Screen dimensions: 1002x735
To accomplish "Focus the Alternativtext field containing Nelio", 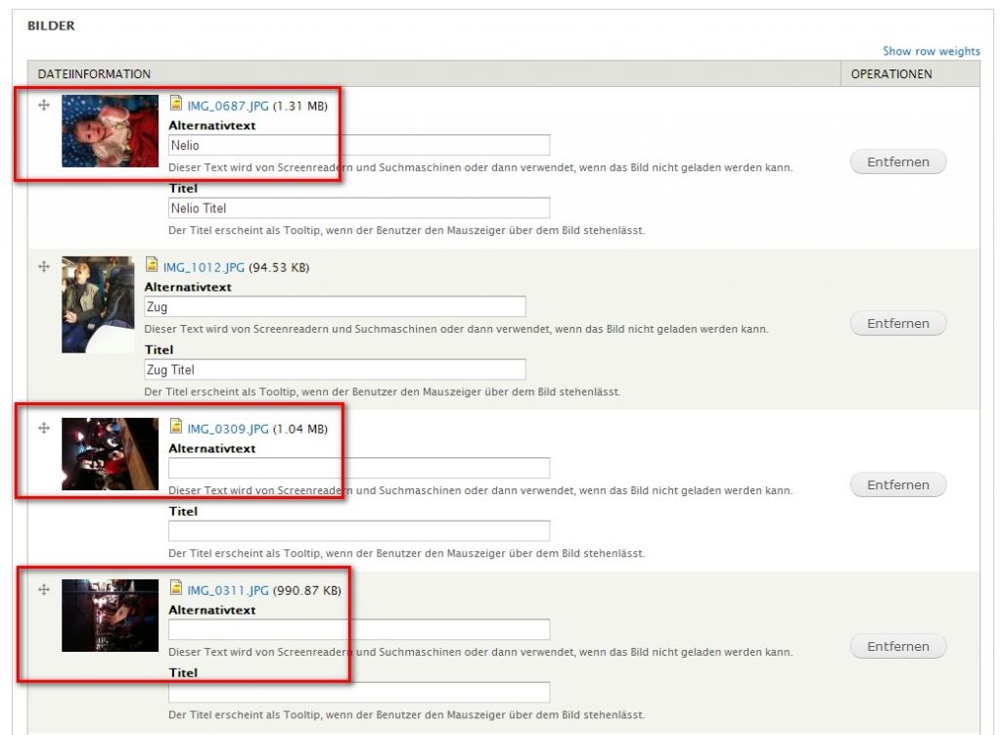I will pyautogui.click(x=358, y=145).
